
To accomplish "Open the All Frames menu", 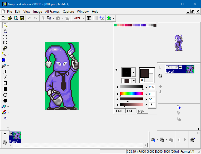I will [52, 12].
